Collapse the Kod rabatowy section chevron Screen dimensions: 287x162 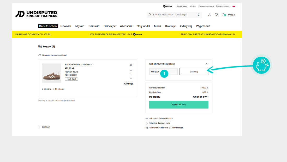click(x=206, y=64)
